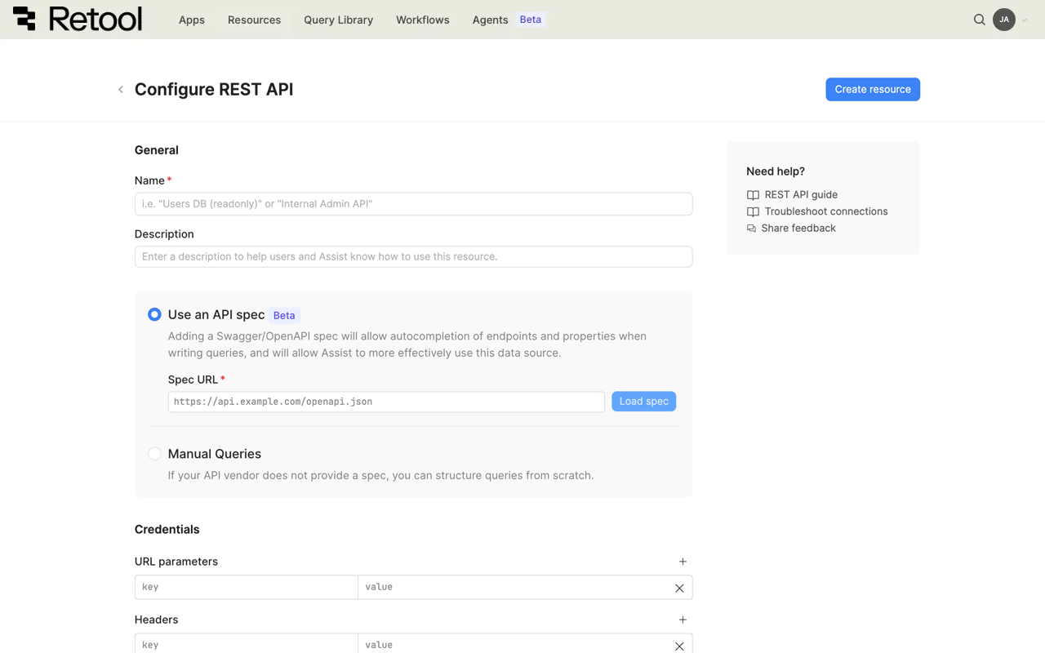This screenshot has height=653, width=1045.
Task: Expand the account menu chevron
Action: click(x=1025, y=20)
